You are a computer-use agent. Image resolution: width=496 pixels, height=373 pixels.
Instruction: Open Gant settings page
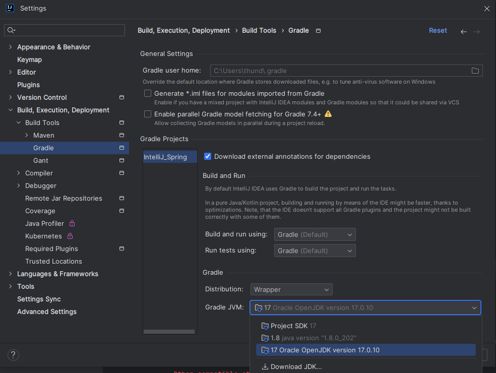[41, 160]
